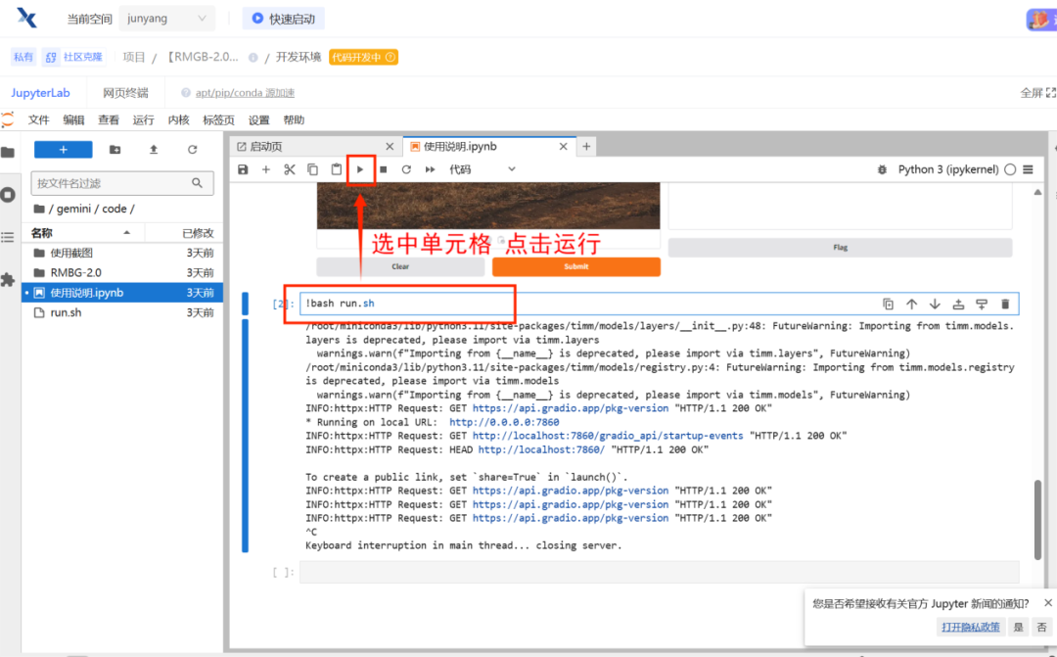This screenshot has width=1057, height=657.
Task: Run the selected cell with play button
Action: coord(360,169)
